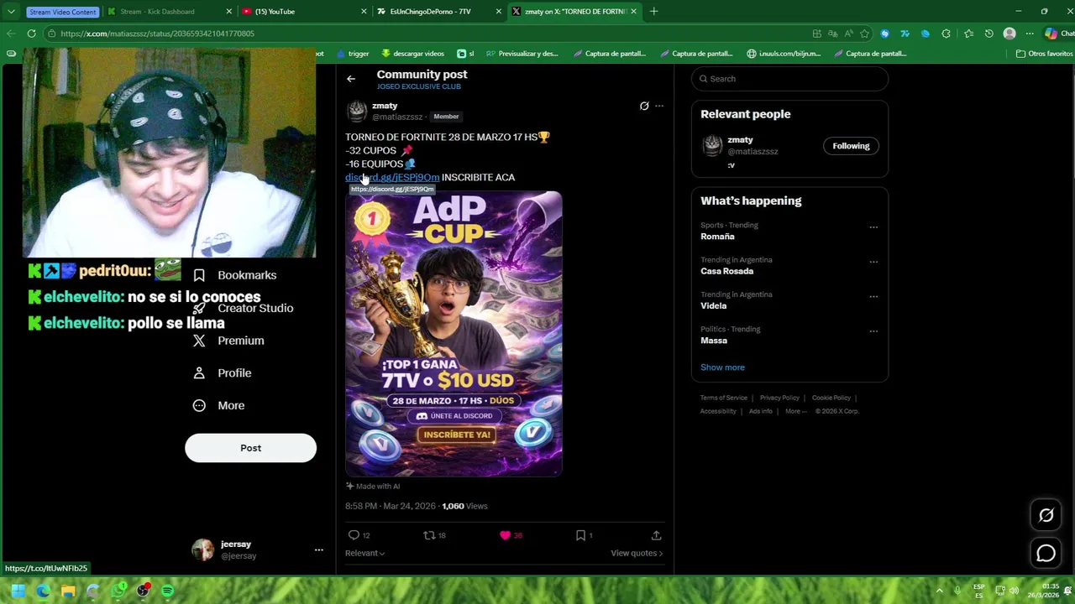Open the 'descargar videos' bookmark
The width and height of the screenshot is (1075, 604).
point(412,54)
